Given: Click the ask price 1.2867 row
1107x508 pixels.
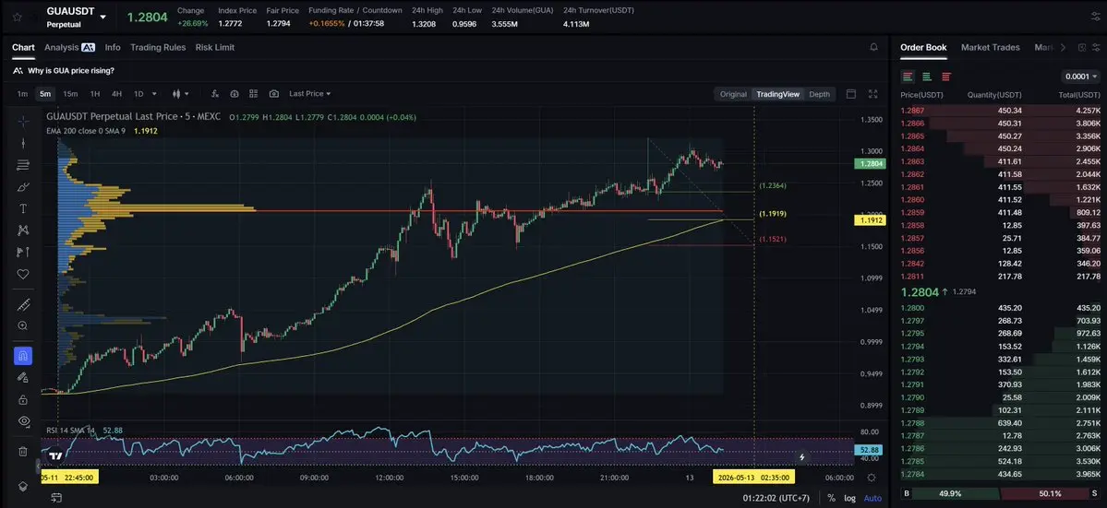Looking at the screenshot, I should pos(1000,111).
